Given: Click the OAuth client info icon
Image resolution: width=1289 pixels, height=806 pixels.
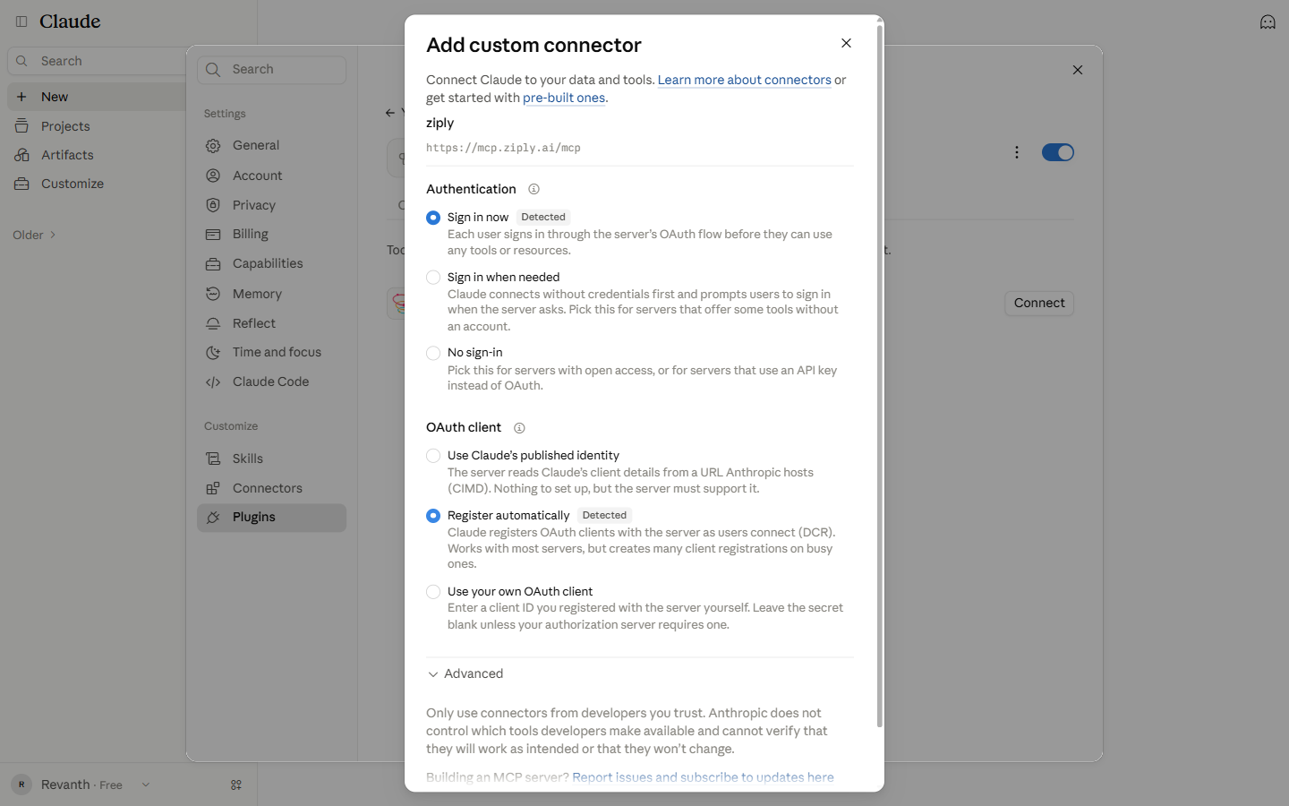Looking at the screenshot, I should pyautogui.click(x=519, y=428).
